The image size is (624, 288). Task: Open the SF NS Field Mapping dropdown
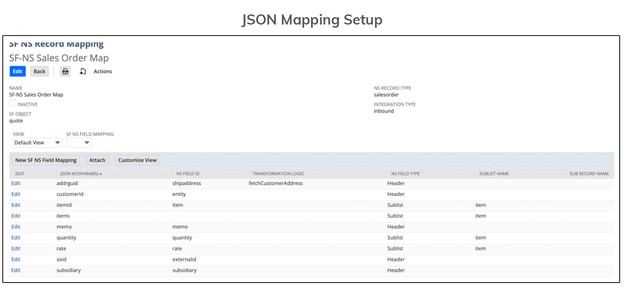[x=79, y=143]
